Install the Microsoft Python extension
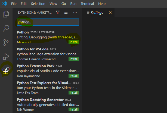 [74, 42]
